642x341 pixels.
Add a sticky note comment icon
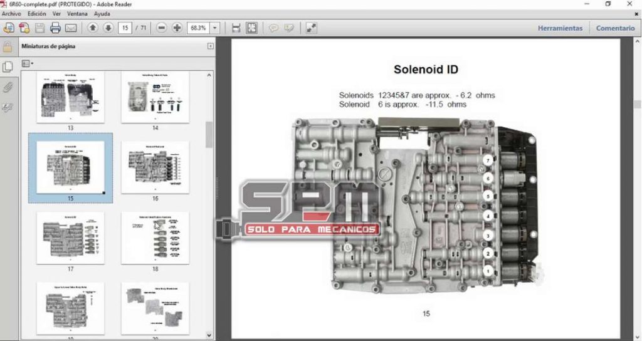click(273, 28)
